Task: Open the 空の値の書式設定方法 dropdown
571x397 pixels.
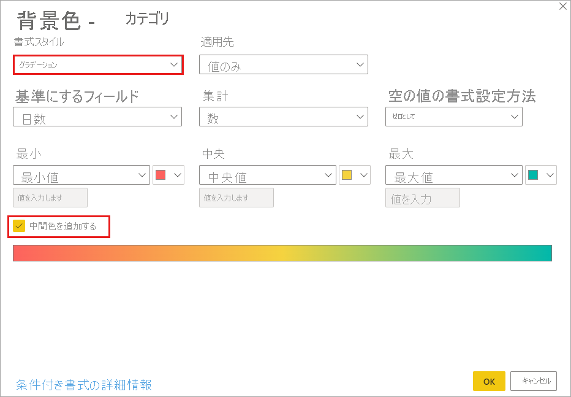Action: click(454, 117)
